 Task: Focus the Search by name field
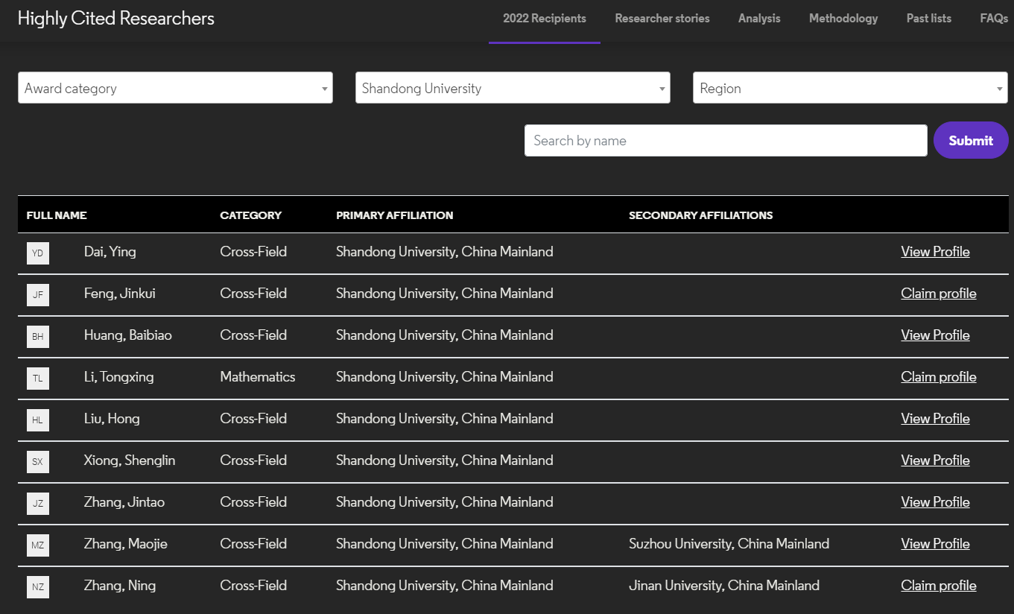pos(726,141)
